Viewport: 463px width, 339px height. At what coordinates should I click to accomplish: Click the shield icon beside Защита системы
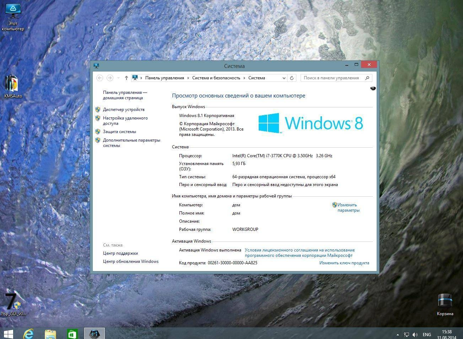pyautogui.click(x=98, y=132)
